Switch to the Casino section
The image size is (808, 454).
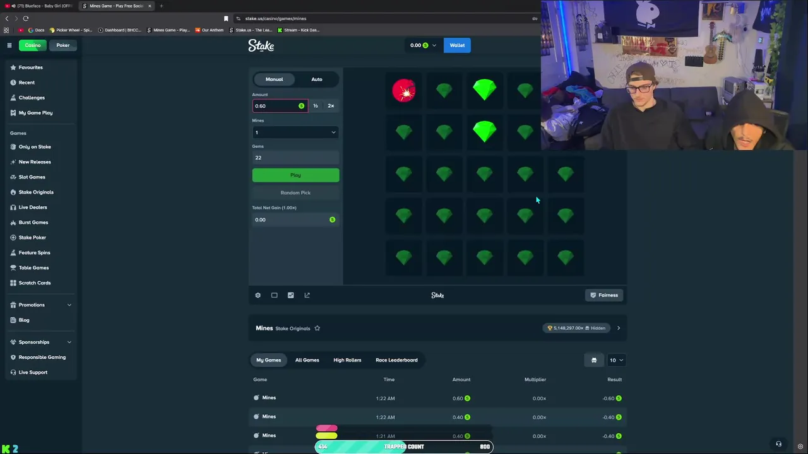32,45
